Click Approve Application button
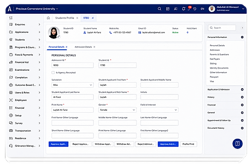The image size is (252, 168). point(58,144)
